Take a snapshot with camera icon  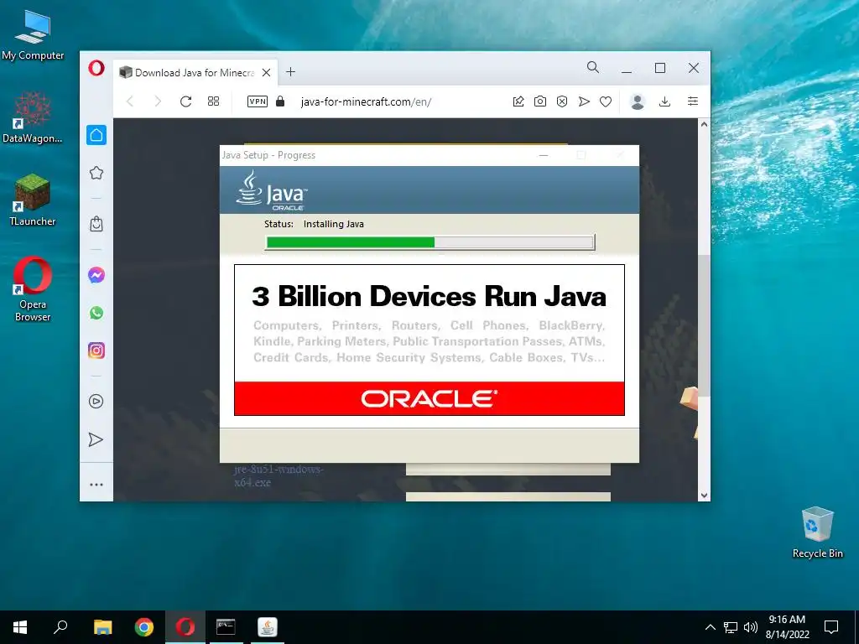tap(540, 101)
